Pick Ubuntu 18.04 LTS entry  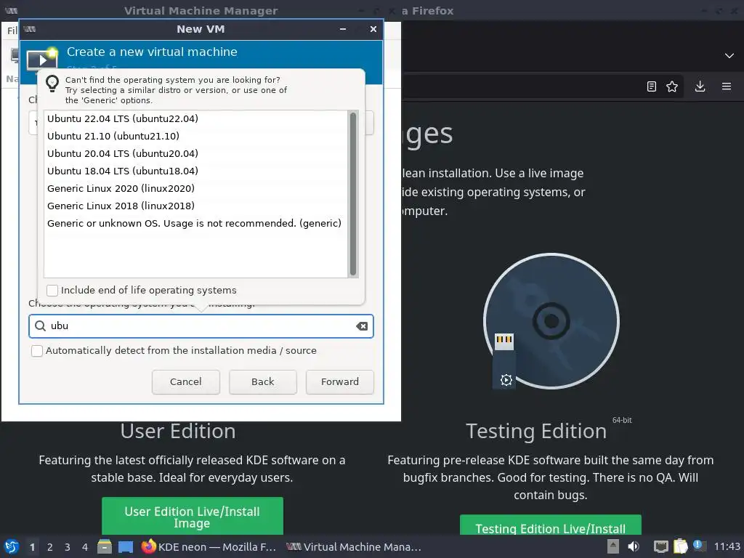click(195, 171)
